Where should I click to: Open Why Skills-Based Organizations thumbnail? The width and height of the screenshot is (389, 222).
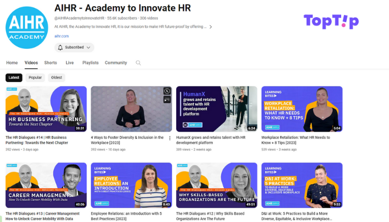click(217, 185)
